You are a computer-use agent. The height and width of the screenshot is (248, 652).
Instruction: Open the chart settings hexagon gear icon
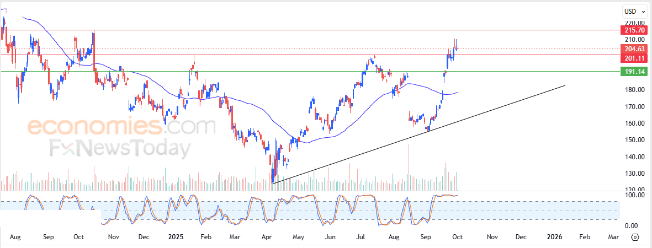point(635,237)
